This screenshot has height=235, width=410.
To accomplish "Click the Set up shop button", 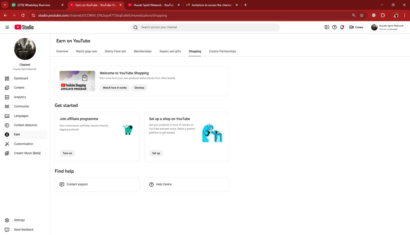I will click(x=156, y=153).
